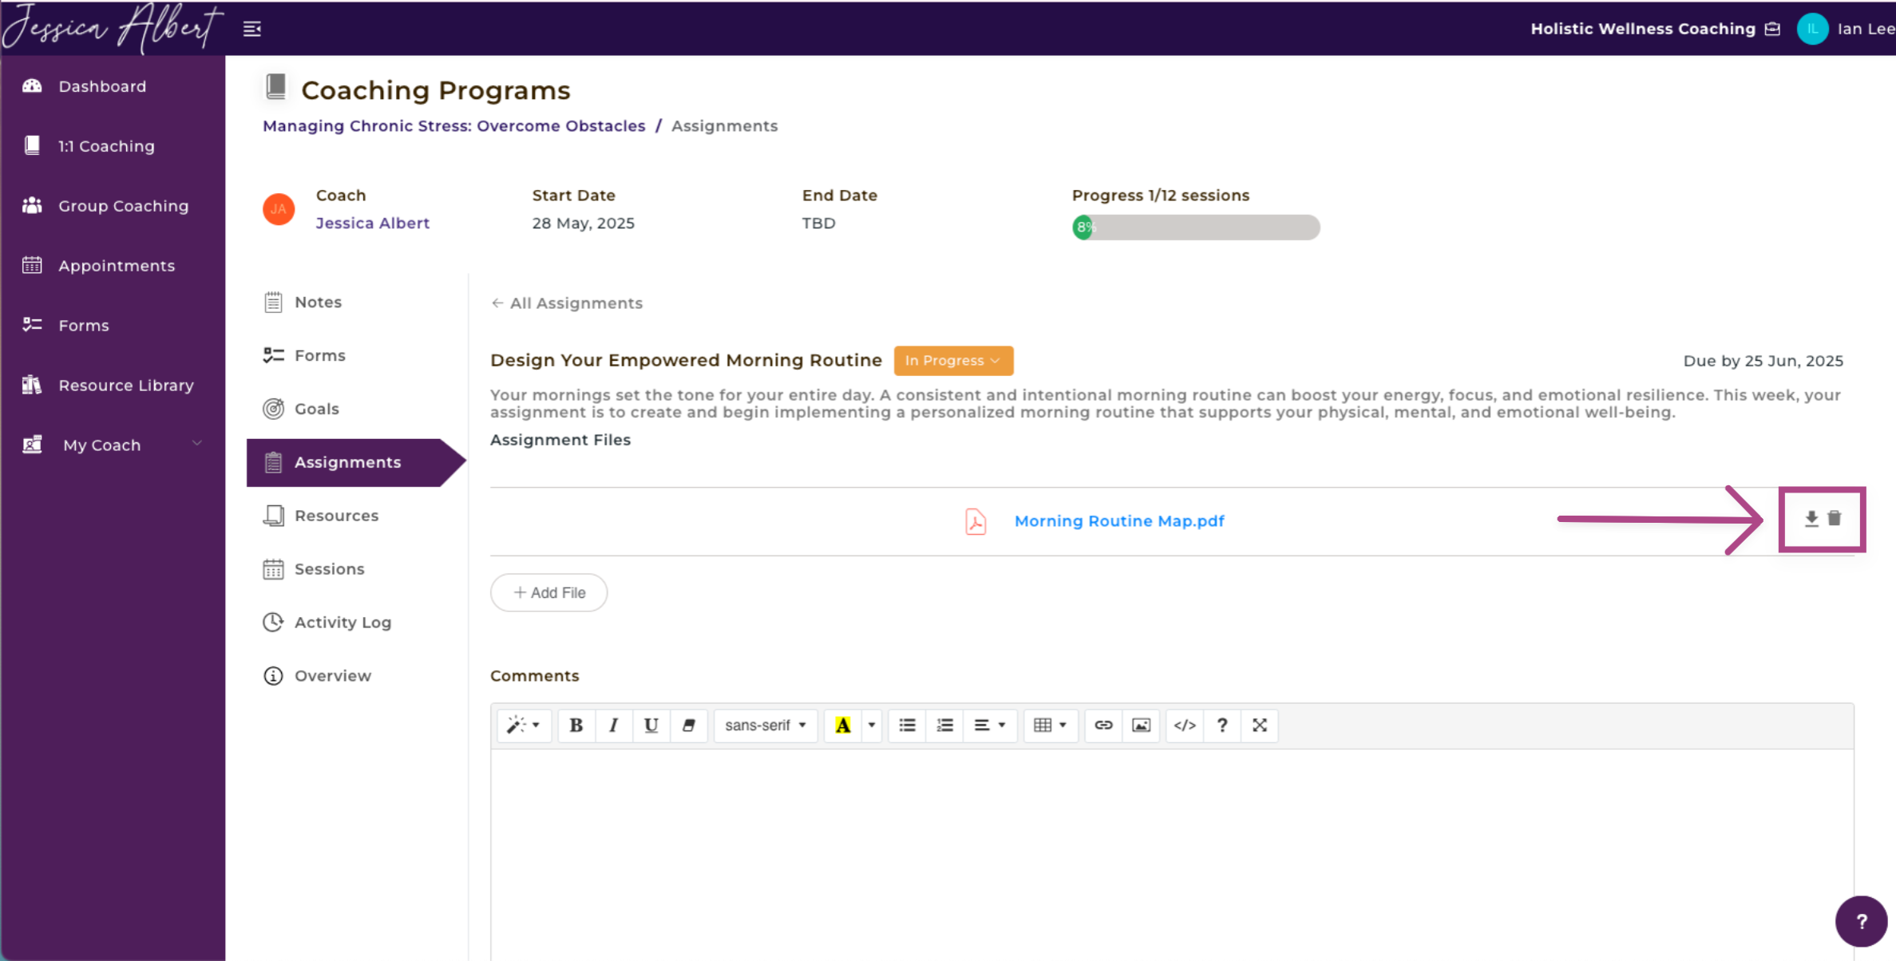This screenshot has width=1896, height=961.
Task: Open the In Progress status dropdown
Action: point(953,361)
